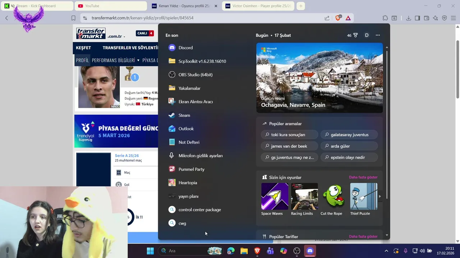This screenshot has height=258, width=460.
Task: Show hidden system tray icons chevron
Action: click(x=386, y=251)
